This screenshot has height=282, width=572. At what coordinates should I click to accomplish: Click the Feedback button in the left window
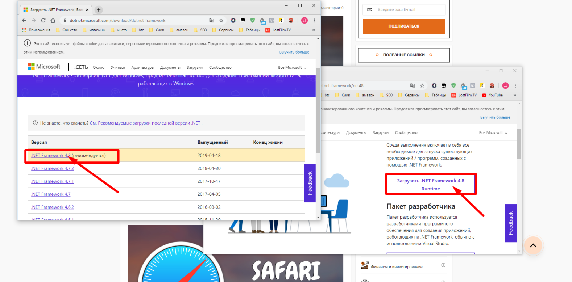310,183
